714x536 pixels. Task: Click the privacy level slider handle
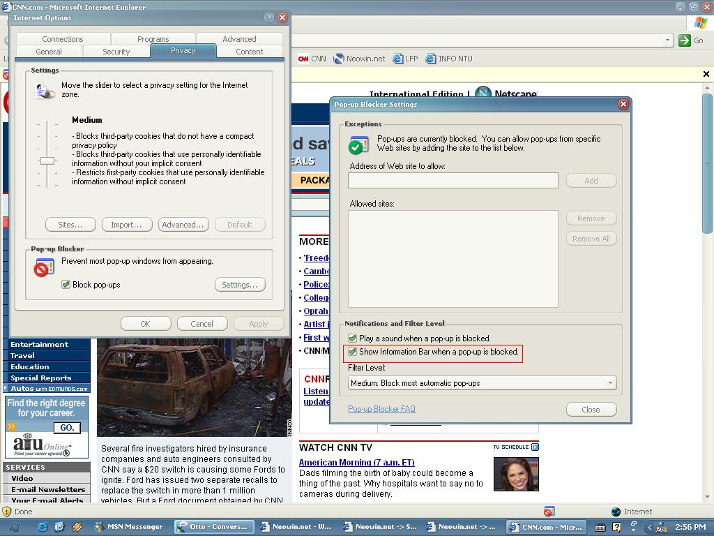click(x=47, y=161)
